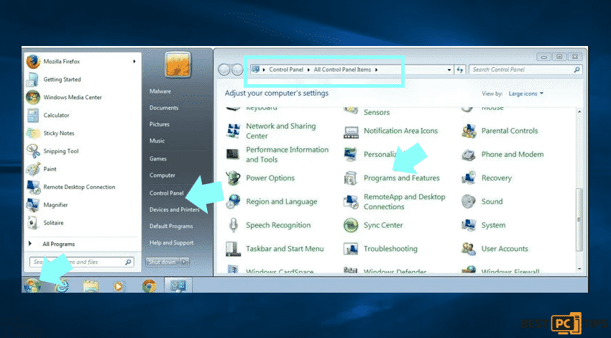The width and height of the screenshot is (611, 338).
Task: Click the Performance Information and Tools icon
Action: (x=233, y=155)
